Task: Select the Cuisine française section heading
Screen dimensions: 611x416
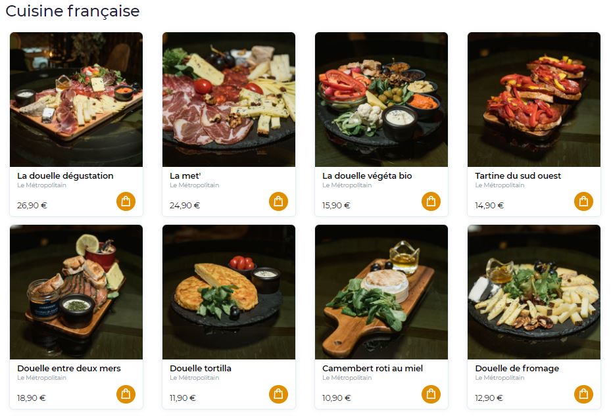Action: 72,11
